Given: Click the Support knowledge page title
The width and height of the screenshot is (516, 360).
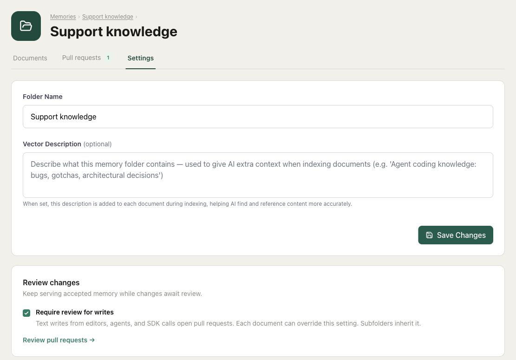Looking at the screenshot, I should (x=113, y=32).
